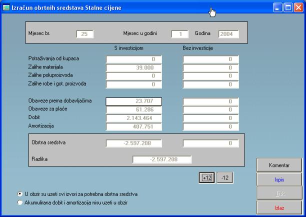Click the window title 'Izračun obrtnih sredstava Stalne cijene'
Screen dimensions: 306x217
(x=66, y=8)
